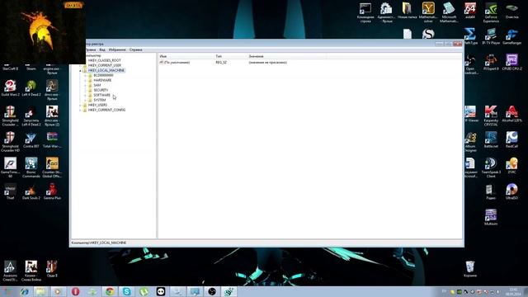
Task: Open the Guild Wars 2 desktop icon
Action: pos(11,88)
